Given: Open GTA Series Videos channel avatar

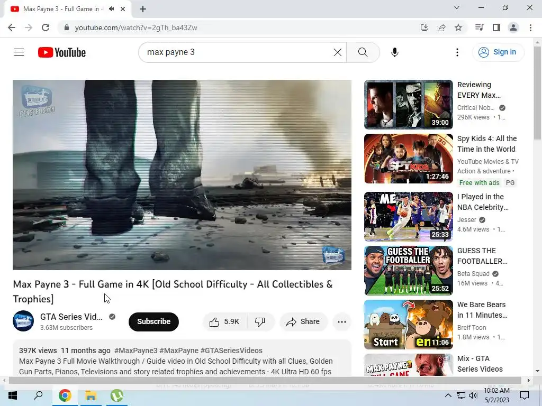Looking at the screenshot, I should click(23, 321).
